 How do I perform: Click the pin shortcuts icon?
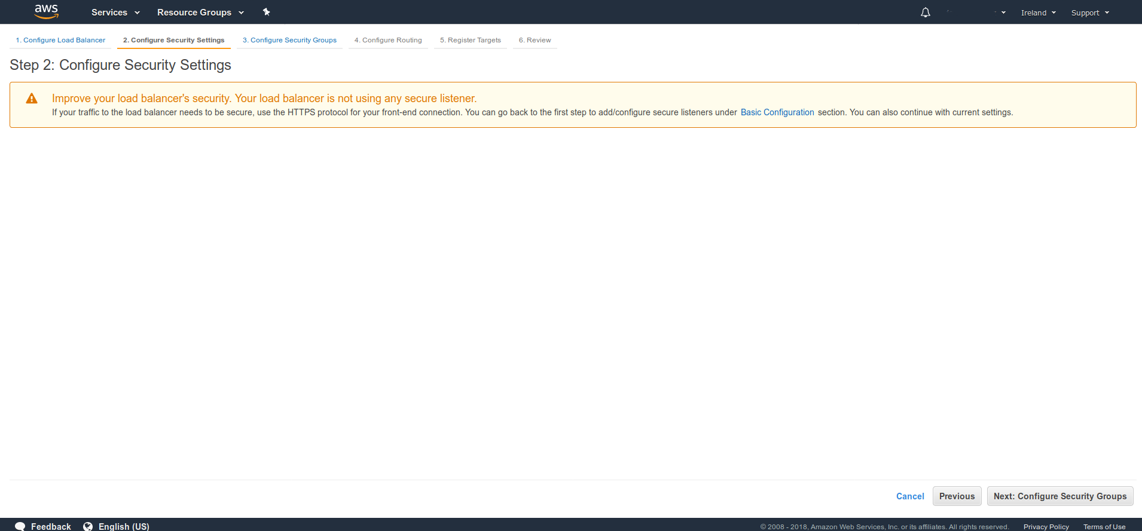[x=267, y=12]
